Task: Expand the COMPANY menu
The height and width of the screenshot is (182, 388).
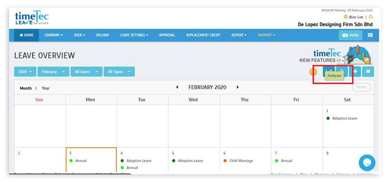Action: click(54, 35)
